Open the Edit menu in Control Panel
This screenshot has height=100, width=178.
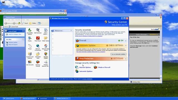point(9,20)
